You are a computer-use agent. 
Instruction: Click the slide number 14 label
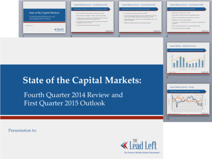[x=168, y=118]
